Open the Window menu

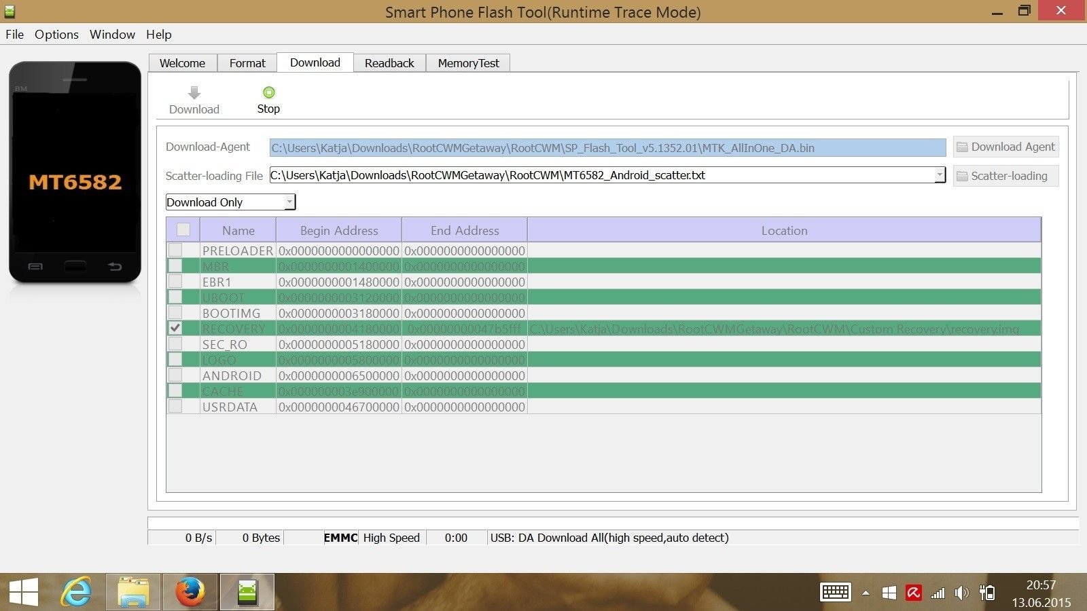point(112,35)
